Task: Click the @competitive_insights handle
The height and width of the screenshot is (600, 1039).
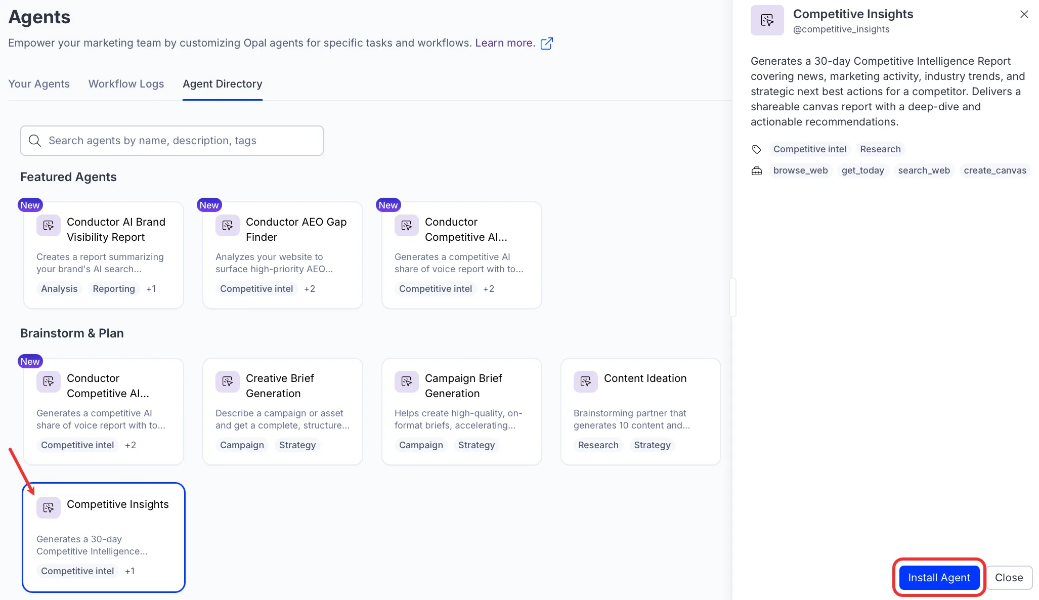Action: coord(841,29)
